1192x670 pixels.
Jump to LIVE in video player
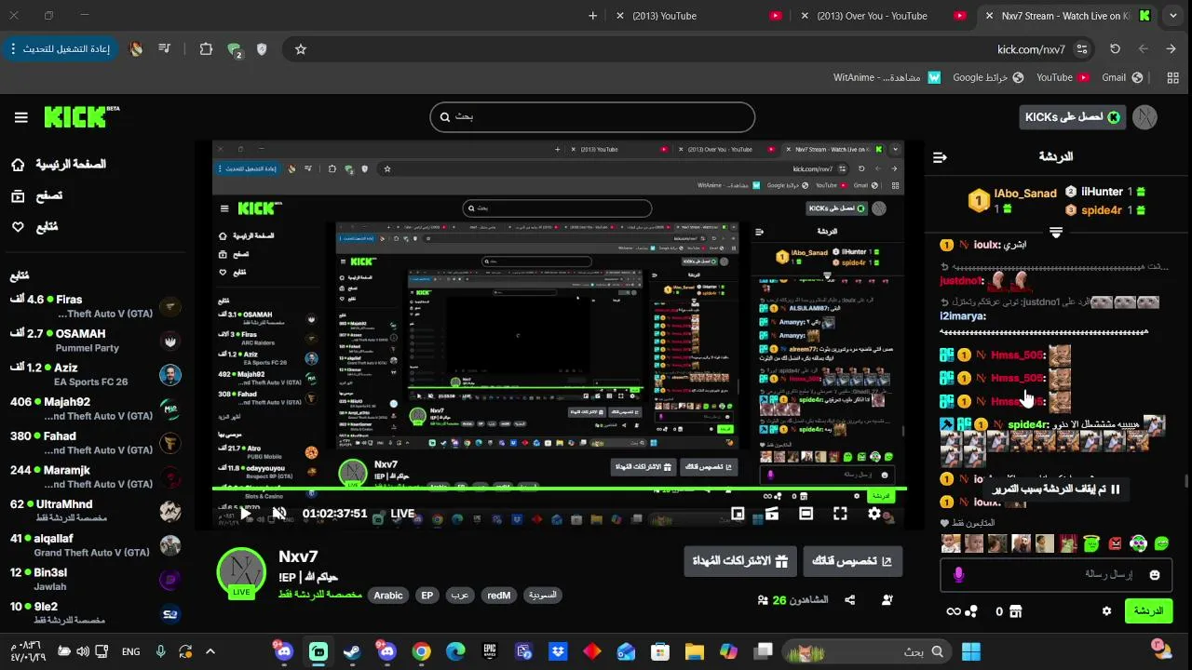click(402, 513)
